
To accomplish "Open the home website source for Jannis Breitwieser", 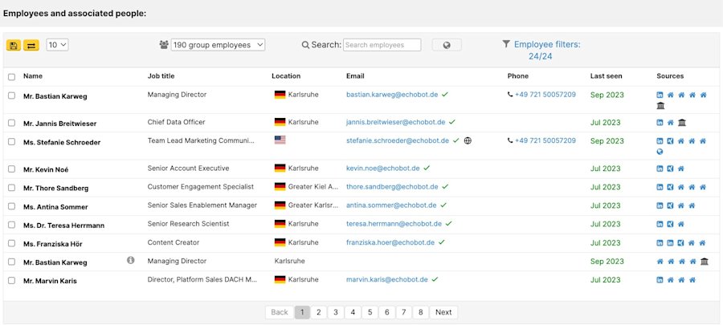I will pyautogui.click(x=671, y=123).
